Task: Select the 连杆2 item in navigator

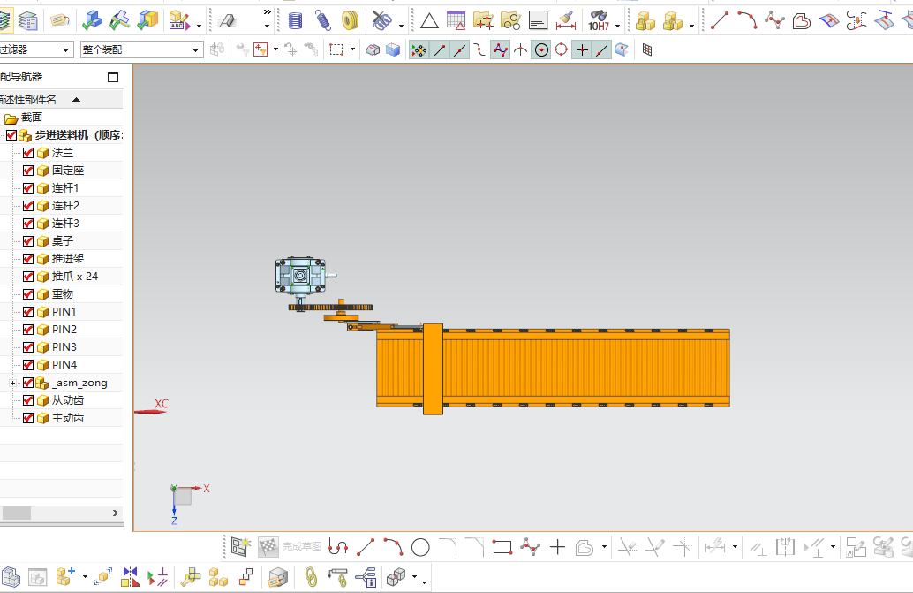Action: pos(65,206)
